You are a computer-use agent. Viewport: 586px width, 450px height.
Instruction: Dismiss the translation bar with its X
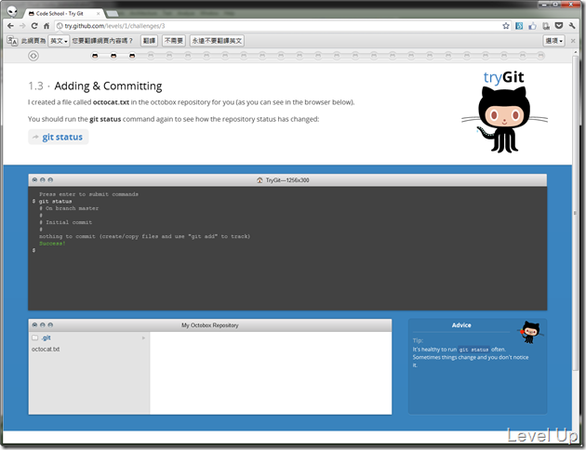pos(573,41)
